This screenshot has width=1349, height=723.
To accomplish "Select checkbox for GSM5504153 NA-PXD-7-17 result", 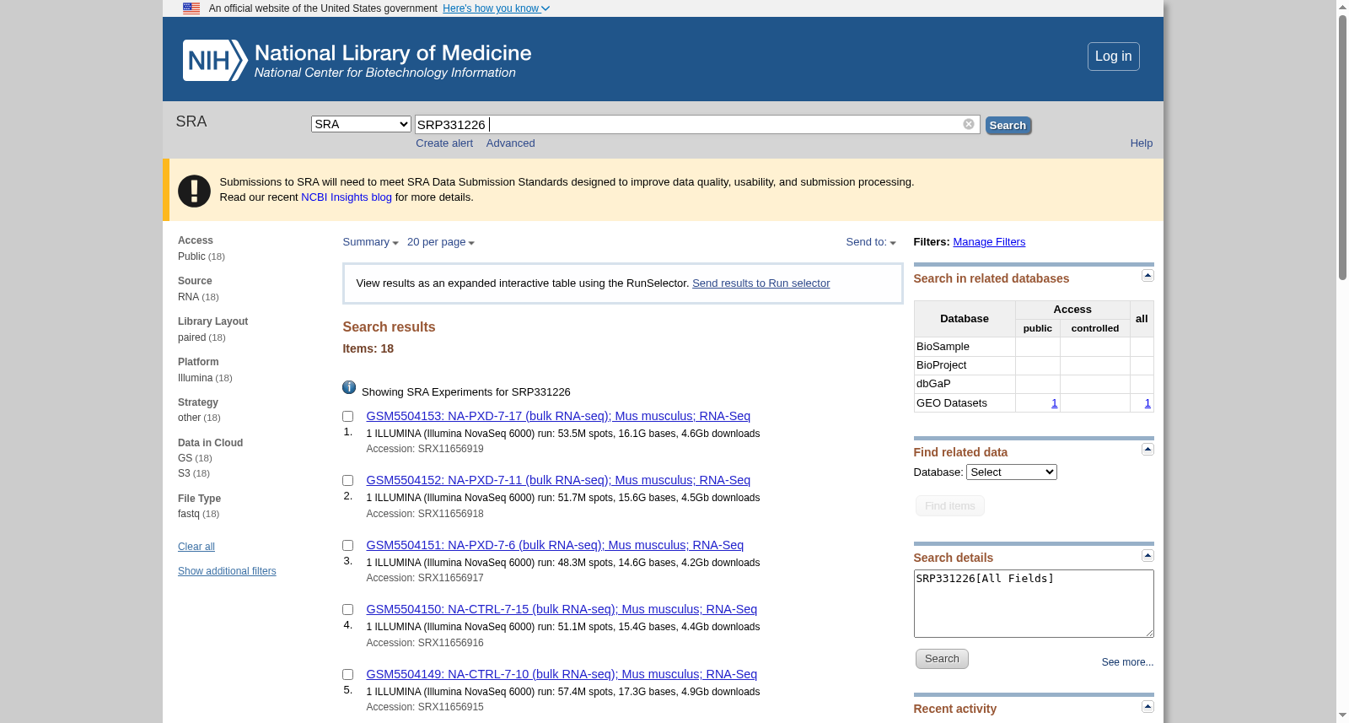I will pyautogui.click(x=347, y=417).
